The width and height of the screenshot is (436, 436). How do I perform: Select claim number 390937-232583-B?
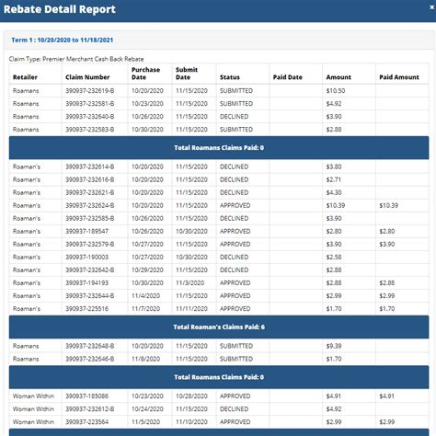(x=90, y=130)
